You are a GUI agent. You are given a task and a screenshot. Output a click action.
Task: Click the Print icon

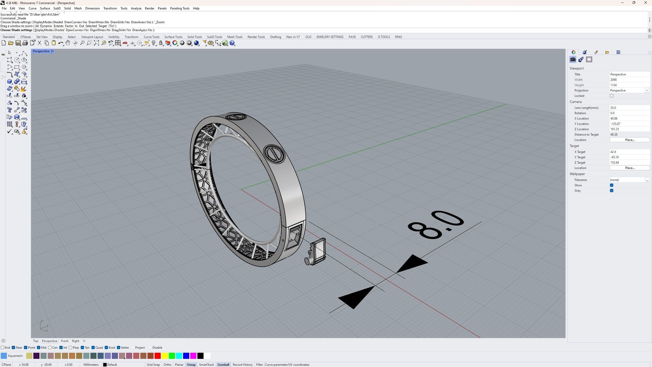click(x=25, y=43)
